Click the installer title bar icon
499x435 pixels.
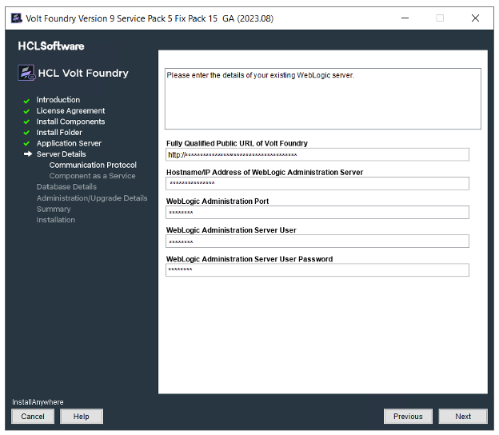tap(16, 18)
